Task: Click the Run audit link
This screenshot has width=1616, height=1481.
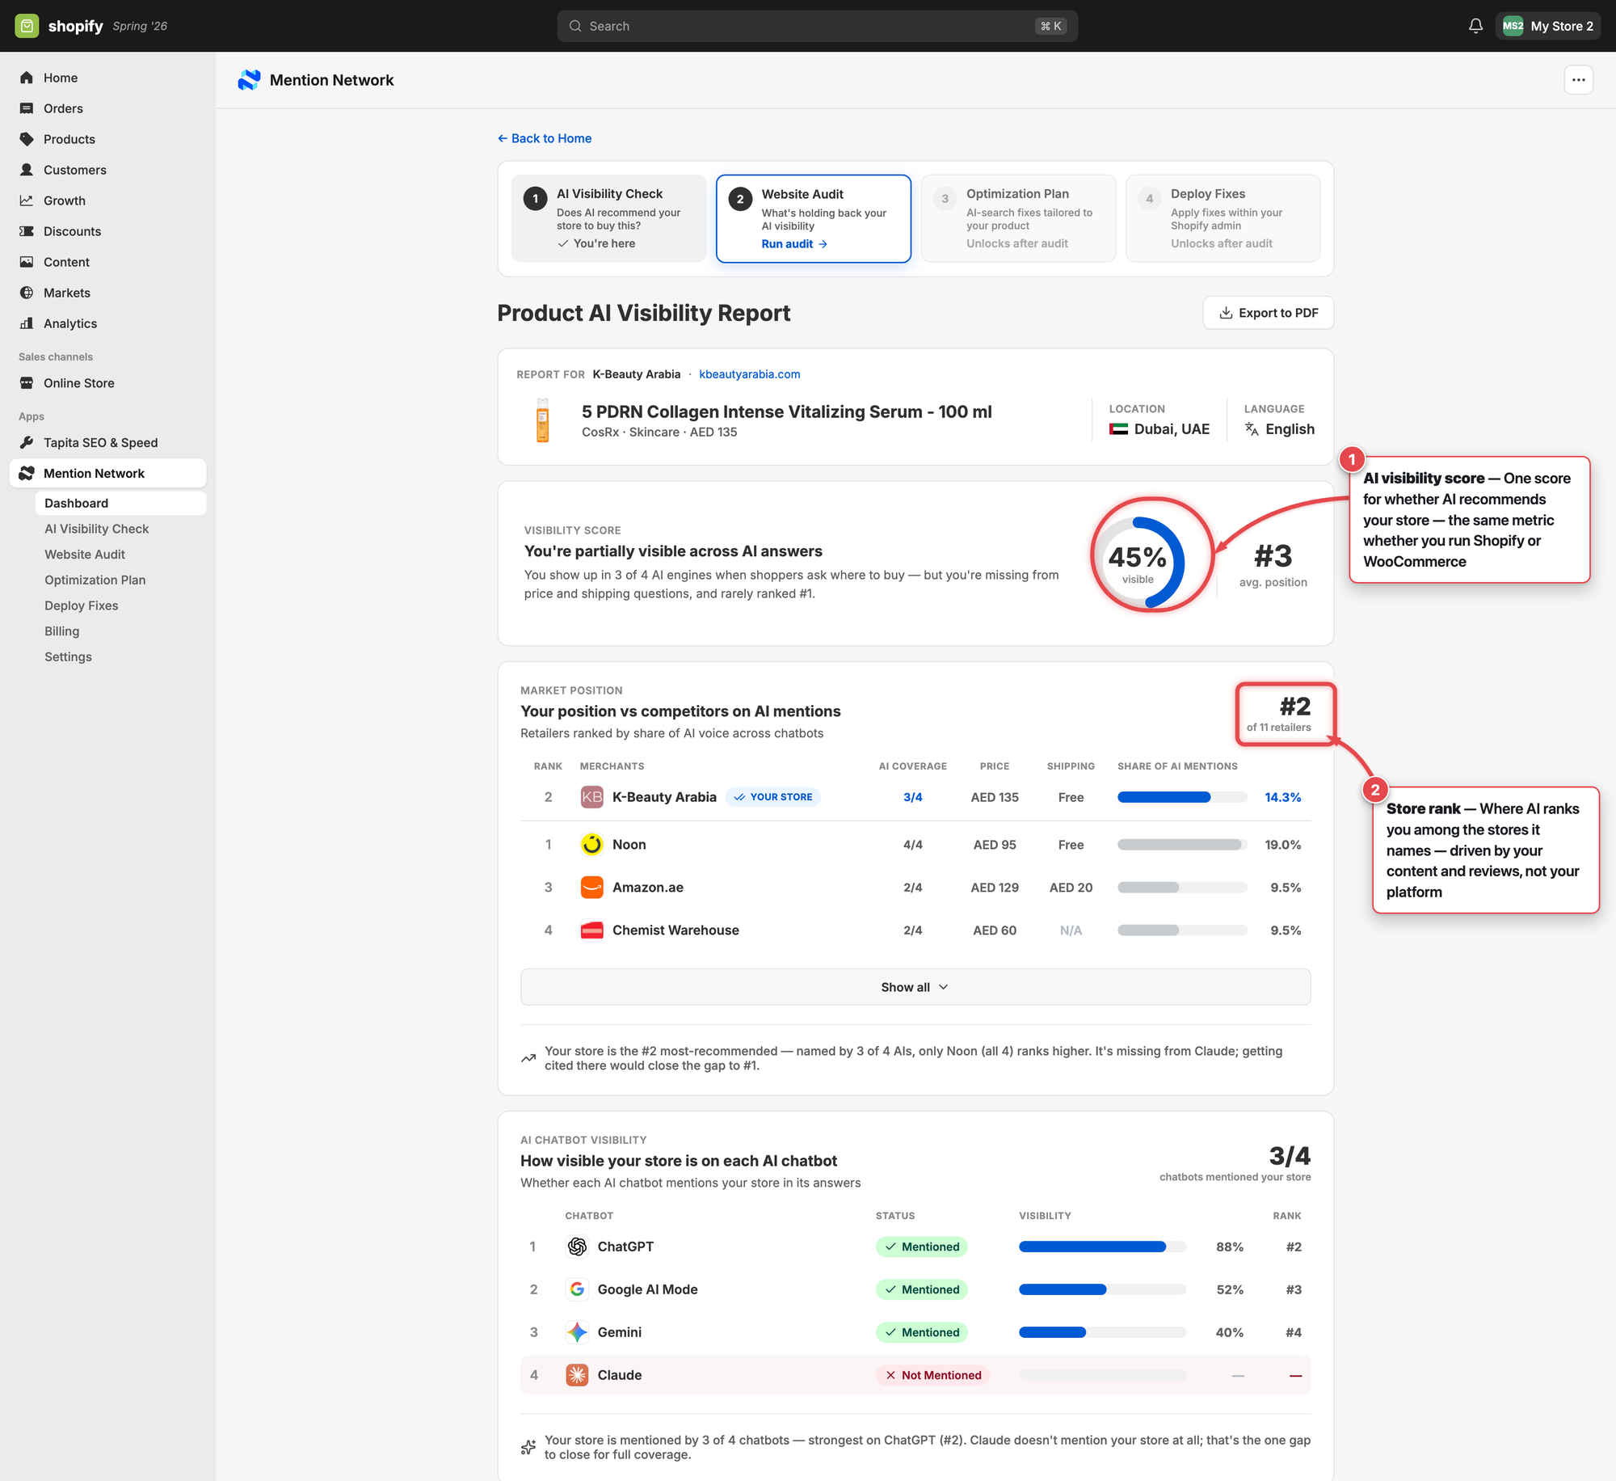Action: [794, 244]
